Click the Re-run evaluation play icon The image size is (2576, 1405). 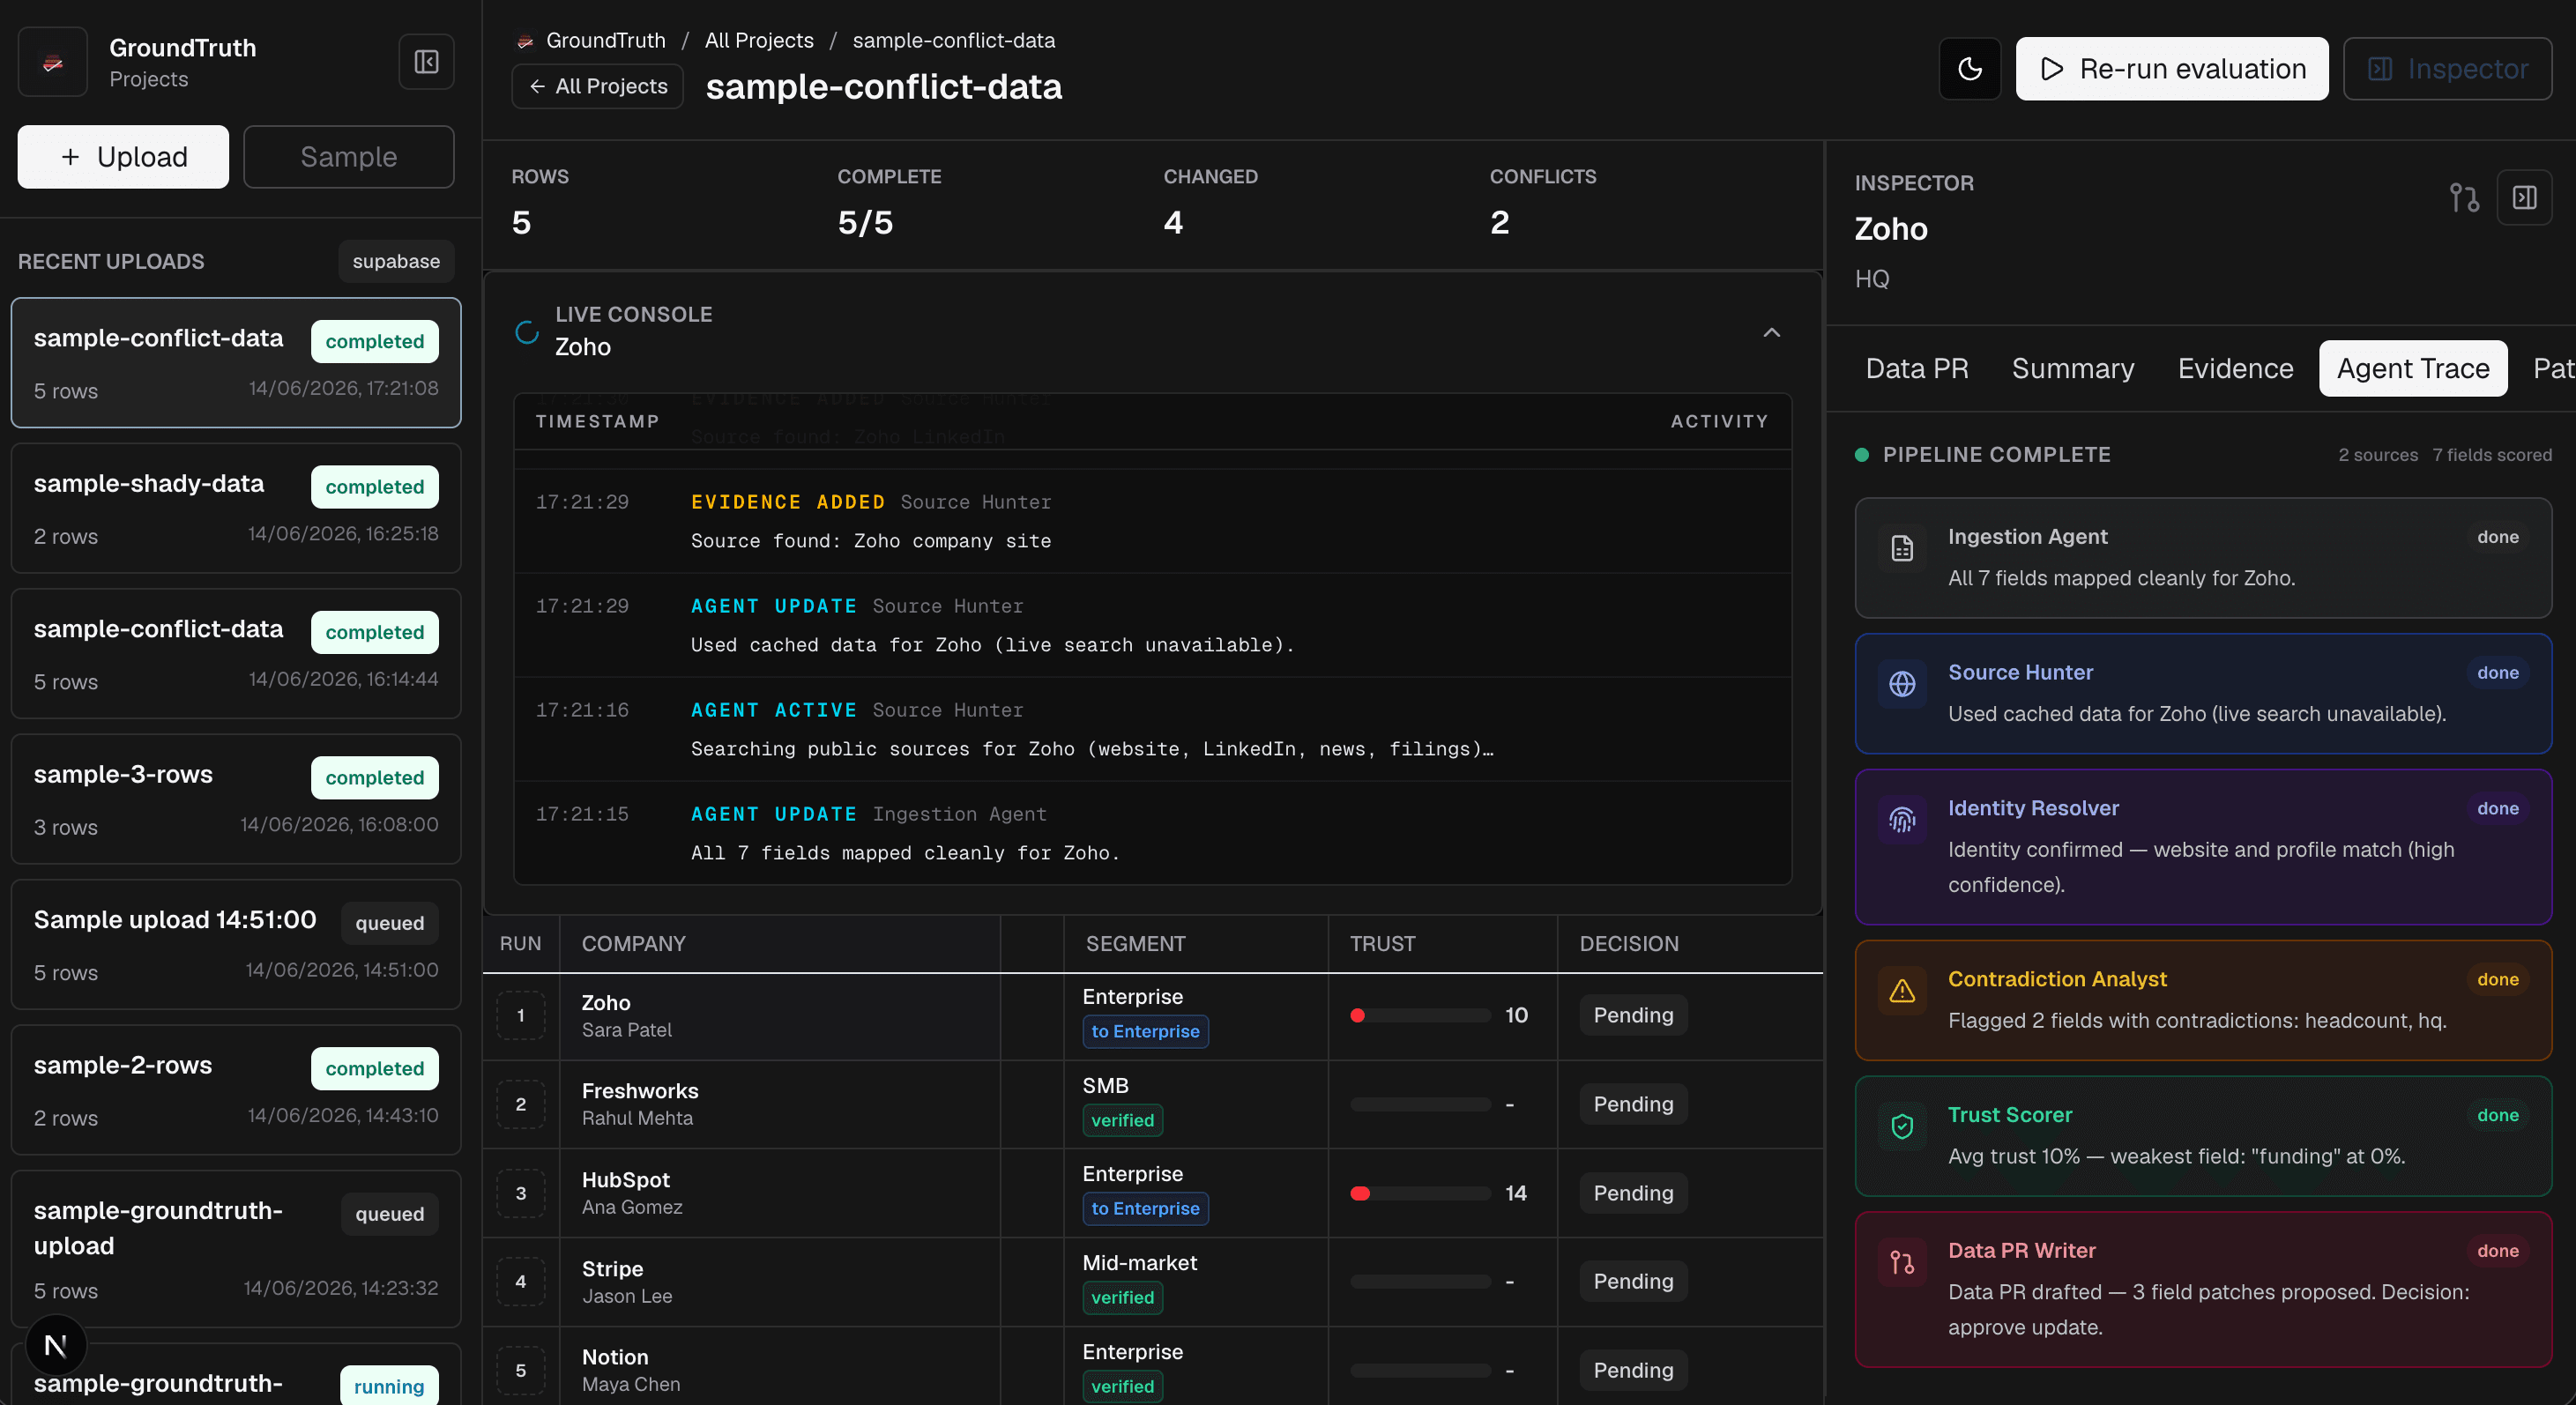tap(2052, 69)
